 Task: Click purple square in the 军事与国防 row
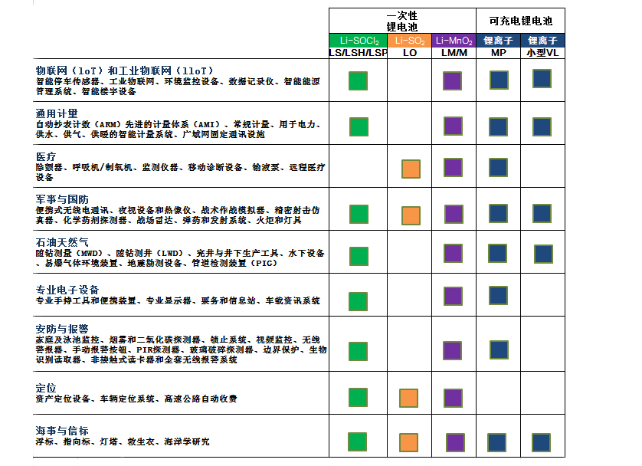(454, 214)
